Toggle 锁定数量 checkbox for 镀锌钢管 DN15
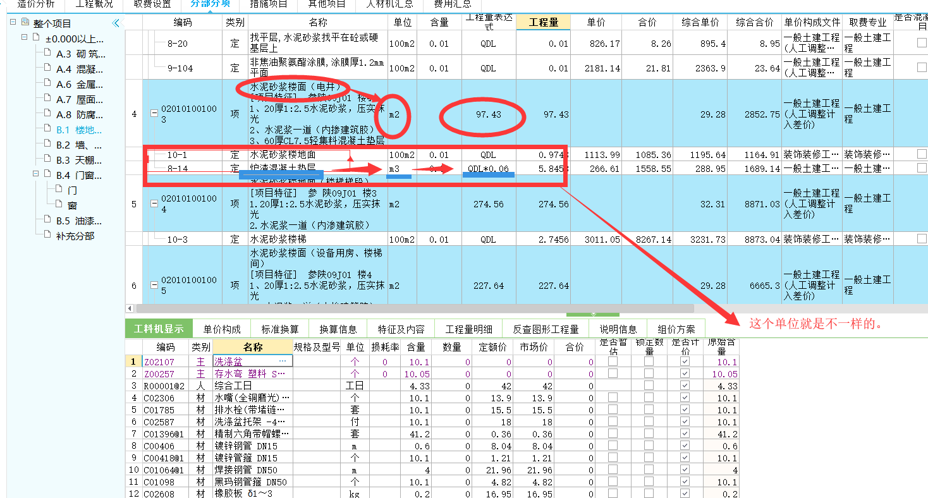The image size is (928, 498). pyautogui.click(x=649, y=446)
